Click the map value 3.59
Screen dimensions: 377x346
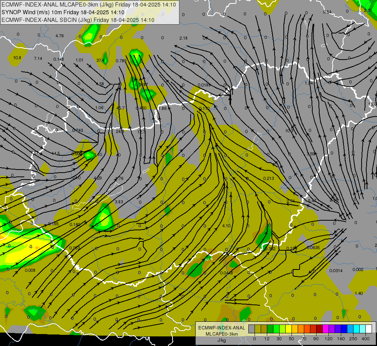pyautogui.click(x=311, y=154)
